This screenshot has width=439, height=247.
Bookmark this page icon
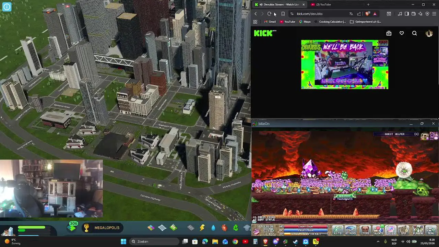point(283,14)
